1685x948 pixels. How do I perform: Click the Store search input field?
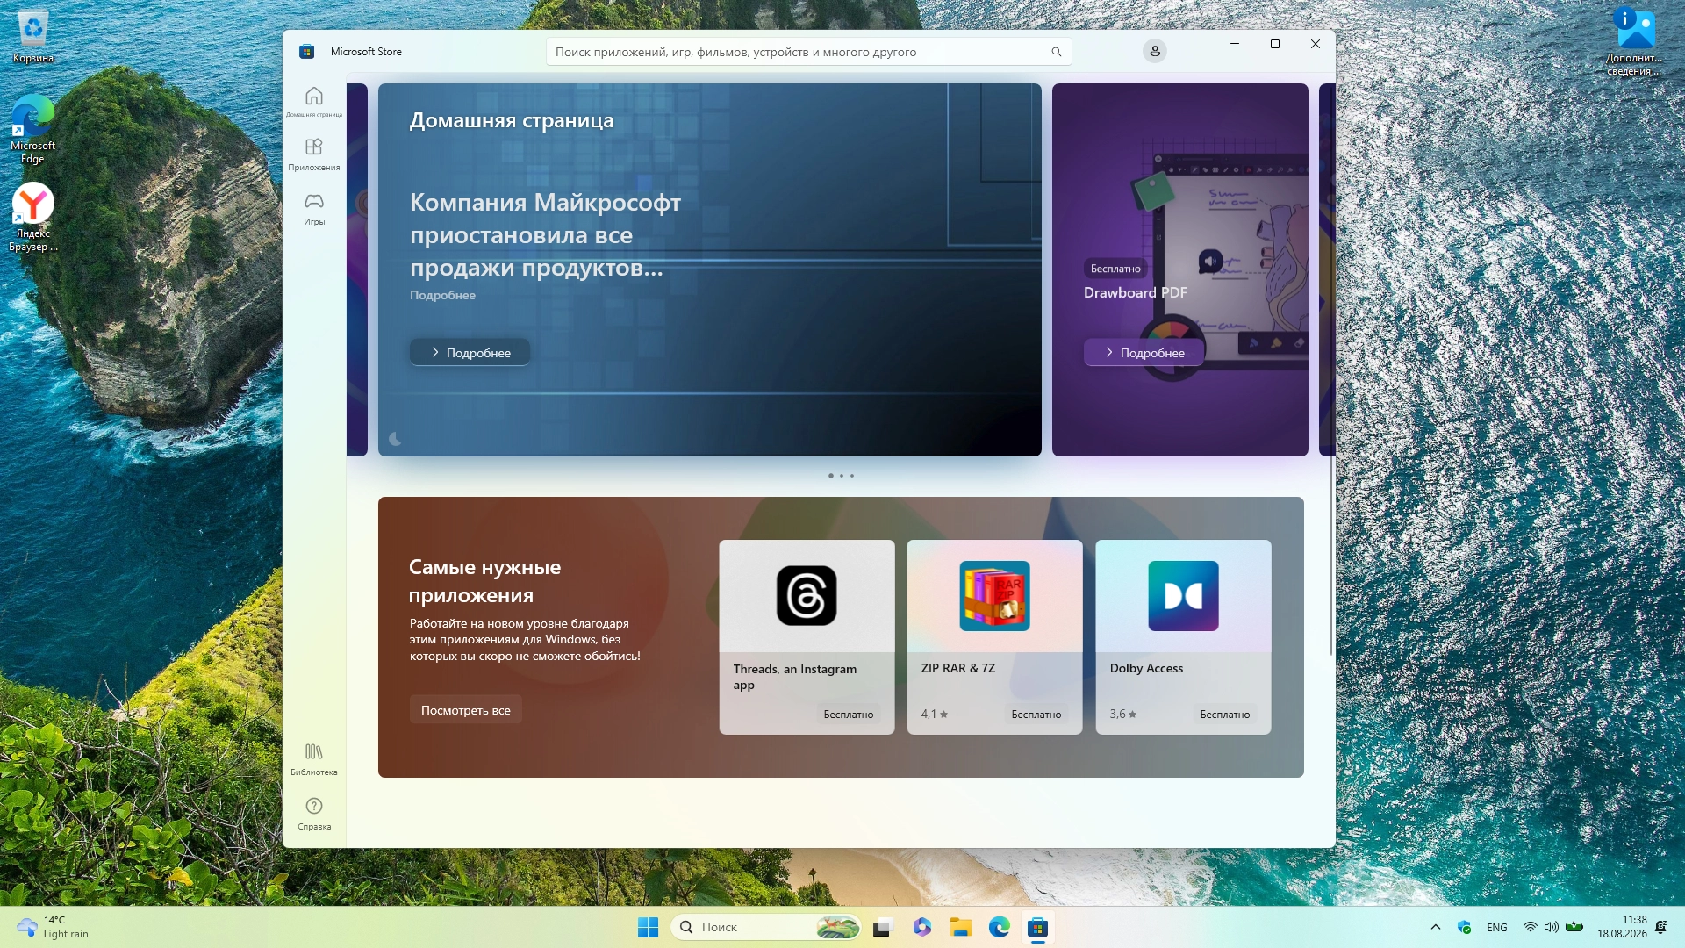[x=808, y=52]
